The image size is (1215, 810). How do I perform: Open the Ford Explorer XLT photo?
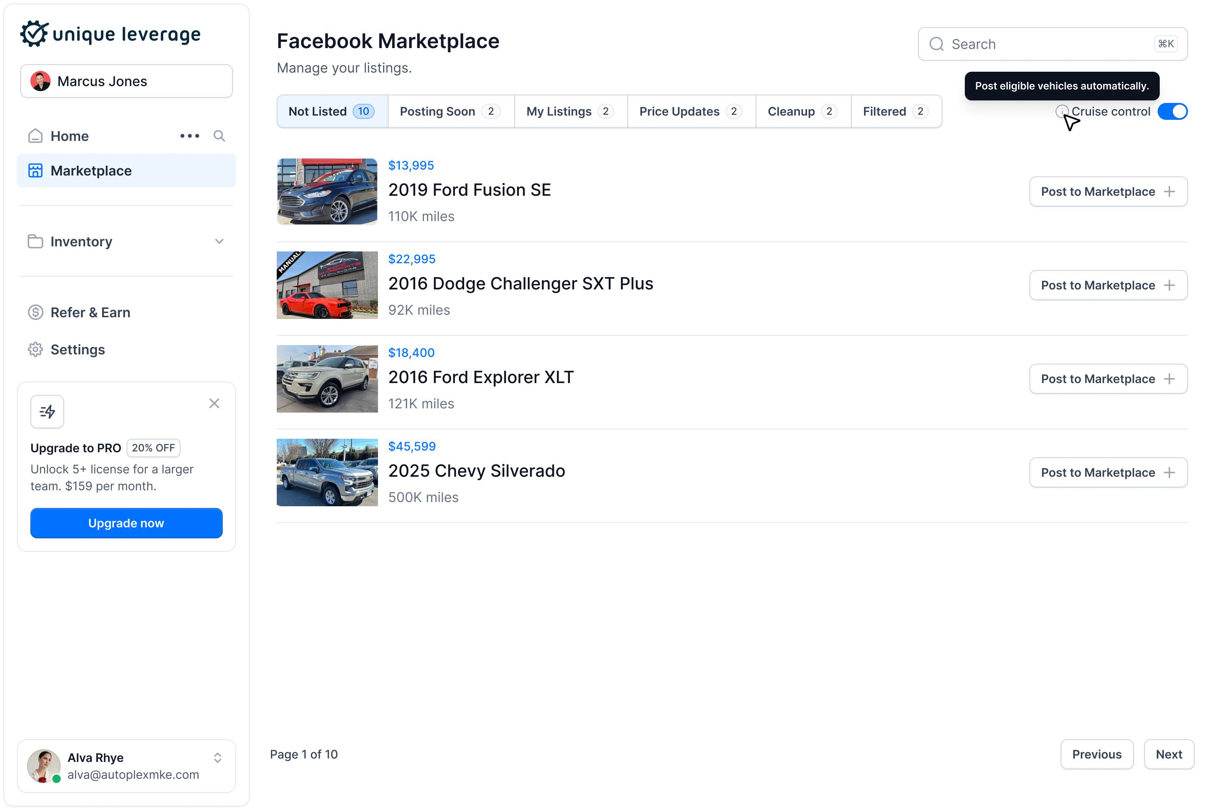click(327, 379)
